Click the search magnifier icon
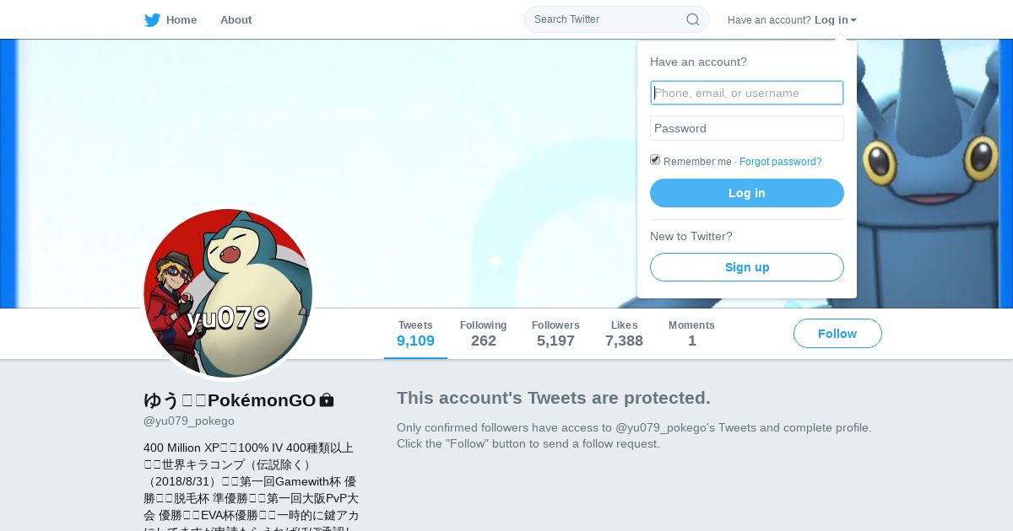This screenshot has width=1013, height=531. (x=692, y=19)
